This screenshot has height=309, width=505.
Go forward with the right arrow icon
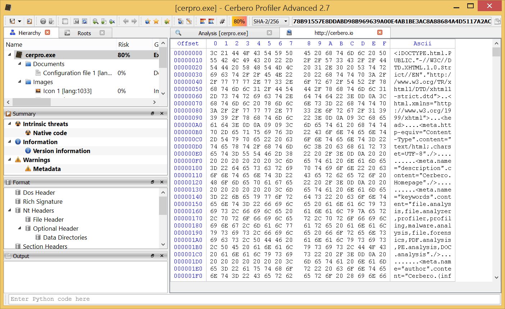coord(134,21)
